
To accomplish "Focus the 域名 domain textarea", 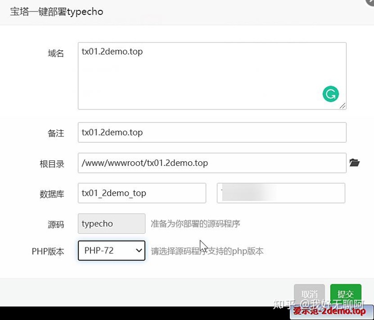I will click(212, 76).
